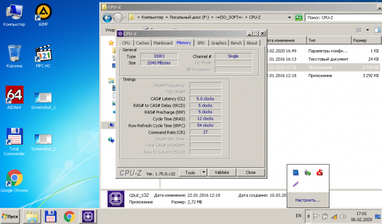The height and width of the screenshot is (224, 382).
Task: Open the volume speaker tray icon
Action: point(343,216)
